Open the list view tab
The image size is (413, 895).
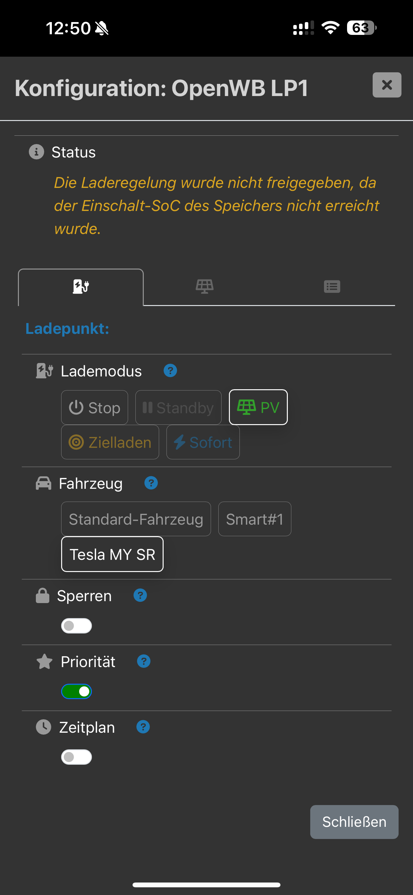pos(332,286)
